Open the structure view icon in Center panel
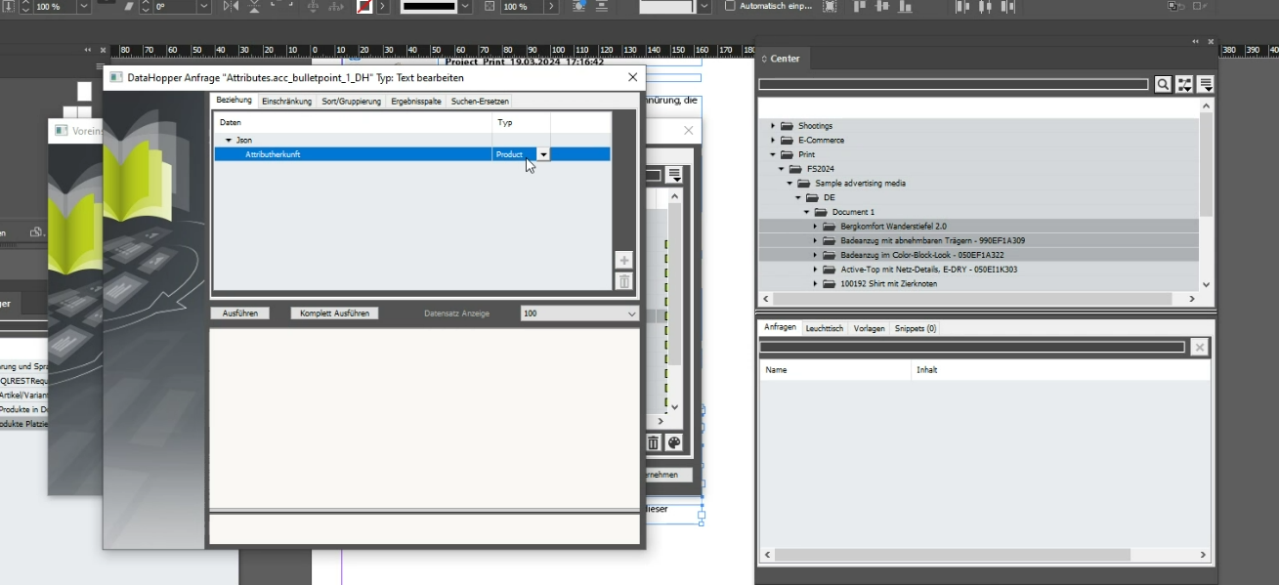This screenshot has width=1279, height=585. [x=1183, y=84]
